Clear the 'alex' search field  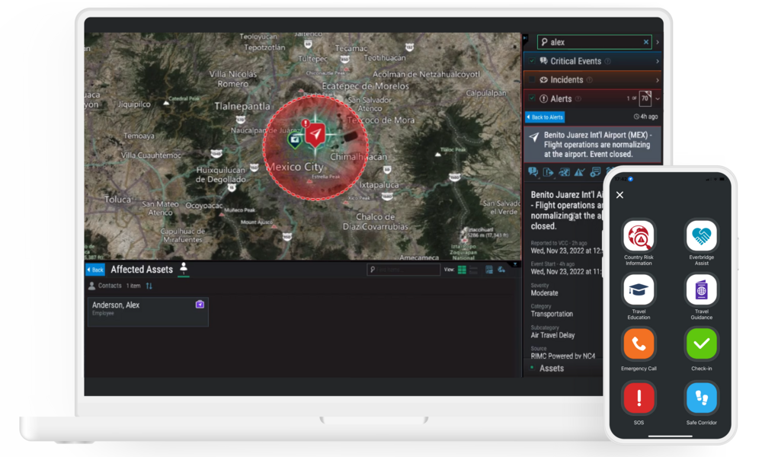click(646, 43)
